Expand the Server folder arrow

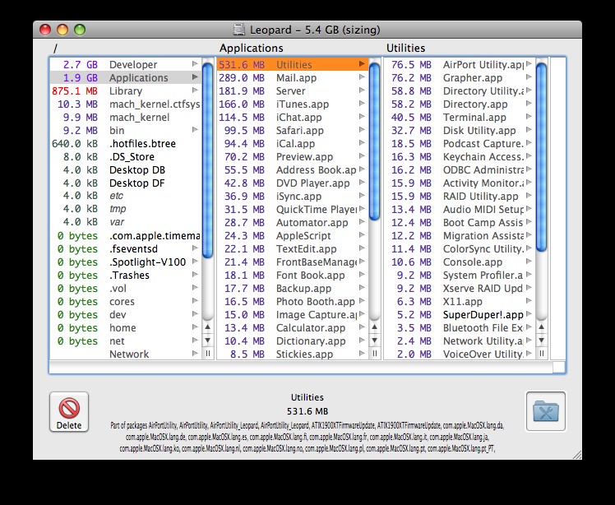[x=362, y=90]
